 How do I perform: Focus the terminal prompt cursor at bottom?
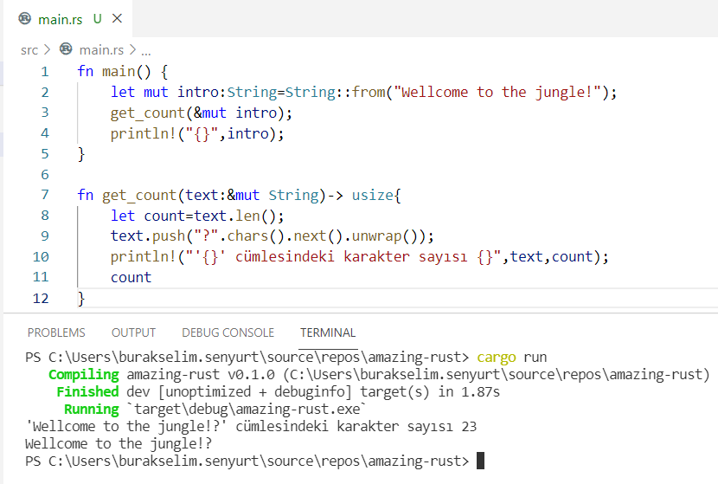pyautogui.click(x=480, y=461)
